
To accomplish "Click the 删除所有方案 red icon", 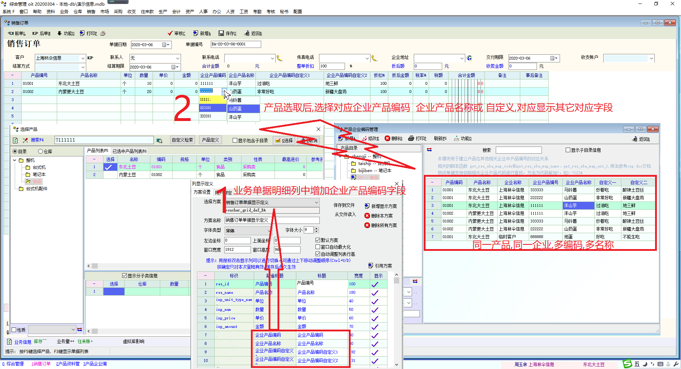I will pyautogui.click(x=367, y=225).
